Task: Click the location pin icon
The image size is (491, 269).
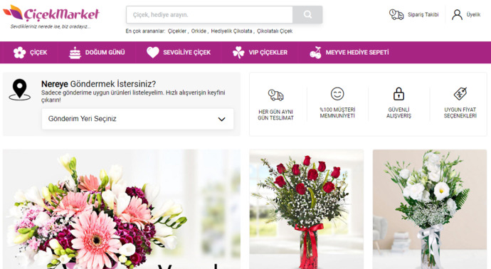Action: [19, 90]
